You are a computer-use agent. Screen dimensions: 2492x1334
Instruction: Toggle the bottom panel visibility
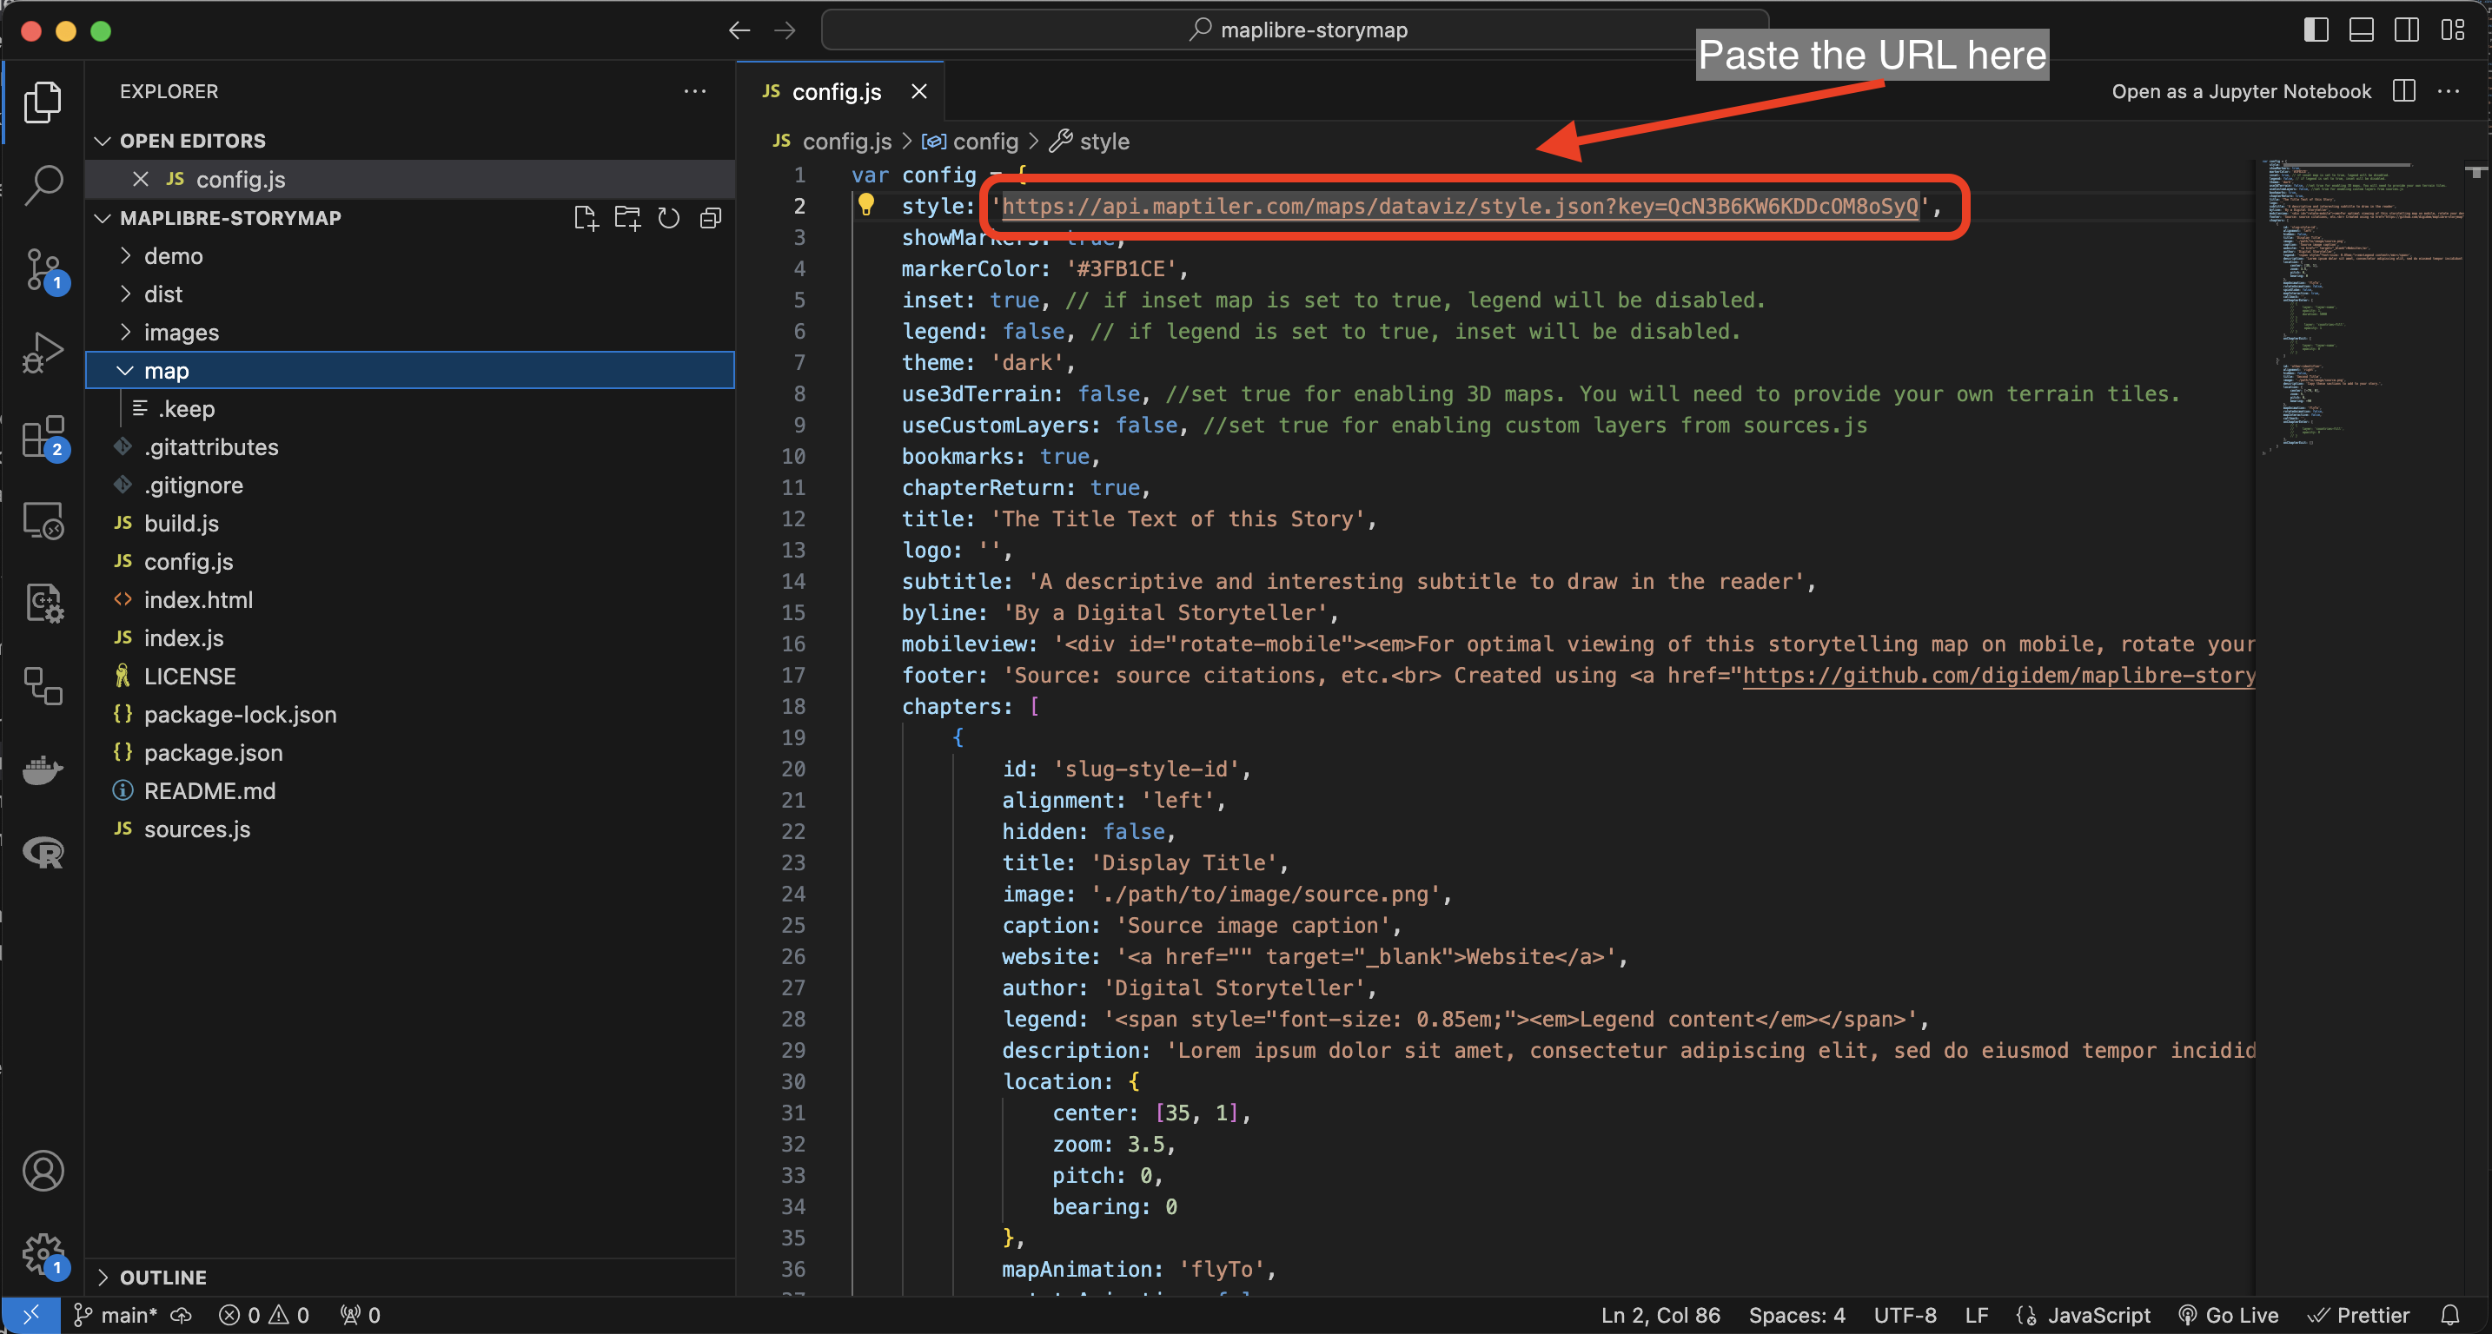coord(2361,30)
